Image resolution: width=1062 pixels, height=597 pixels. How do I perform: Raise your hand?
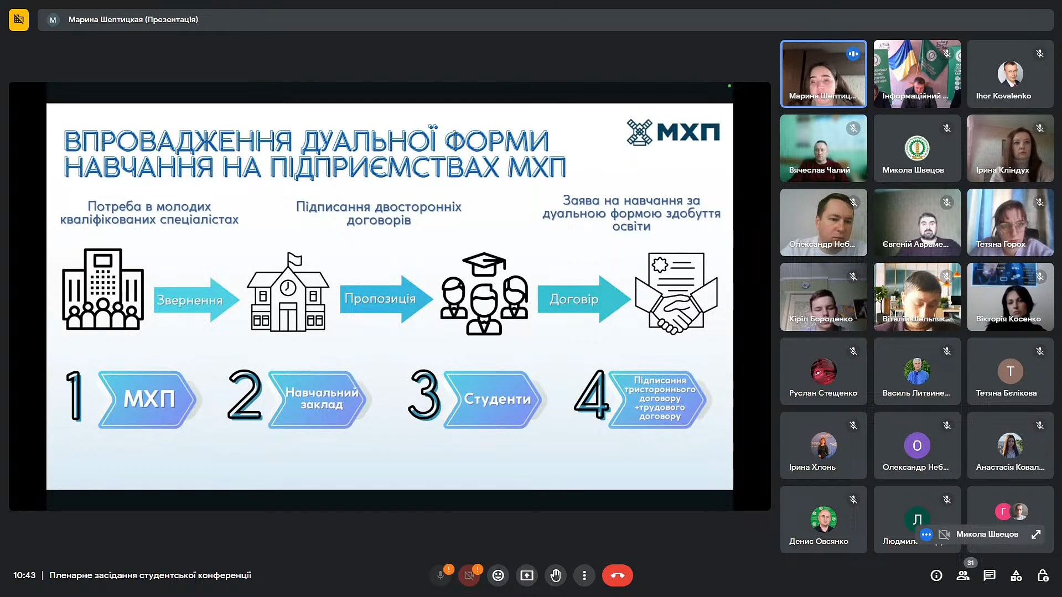click(x=556, y=575)
